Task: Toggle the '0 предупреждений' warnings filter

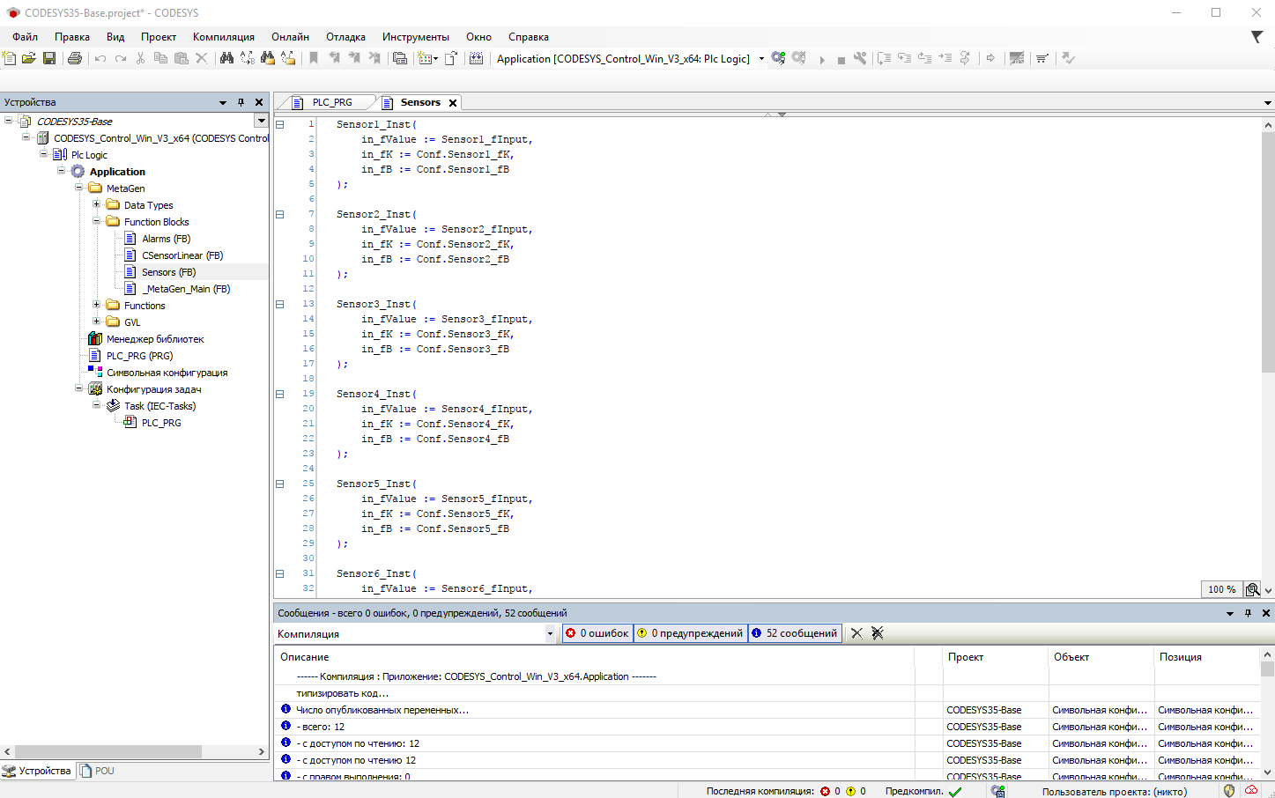Action: [x=691, y=632]
